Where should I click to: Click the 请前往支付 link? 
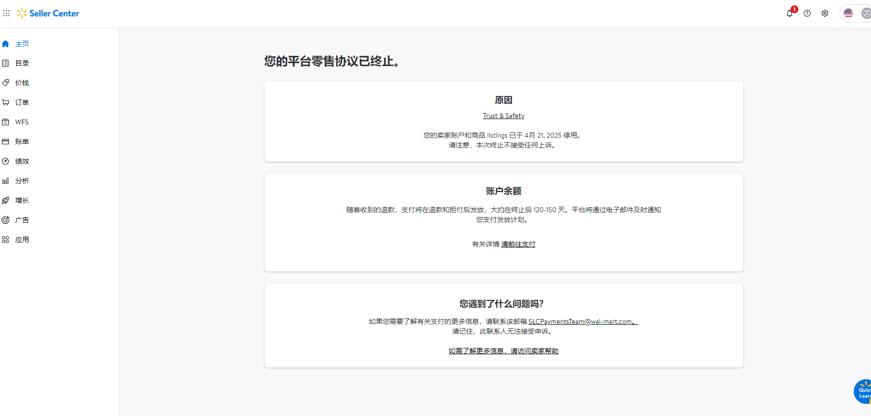point(518,244)
